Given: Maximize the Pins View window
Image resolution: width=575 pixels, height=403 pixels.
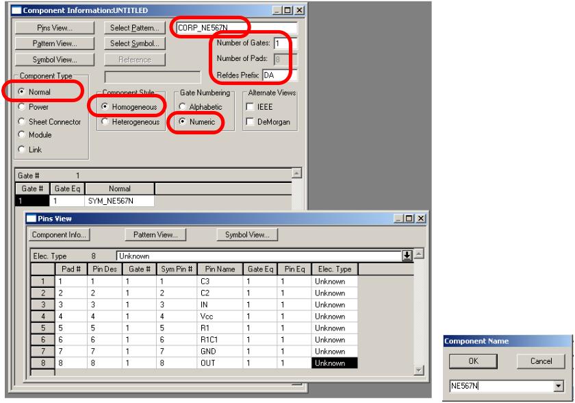Looking at the screenshot, I should (409, 219).
